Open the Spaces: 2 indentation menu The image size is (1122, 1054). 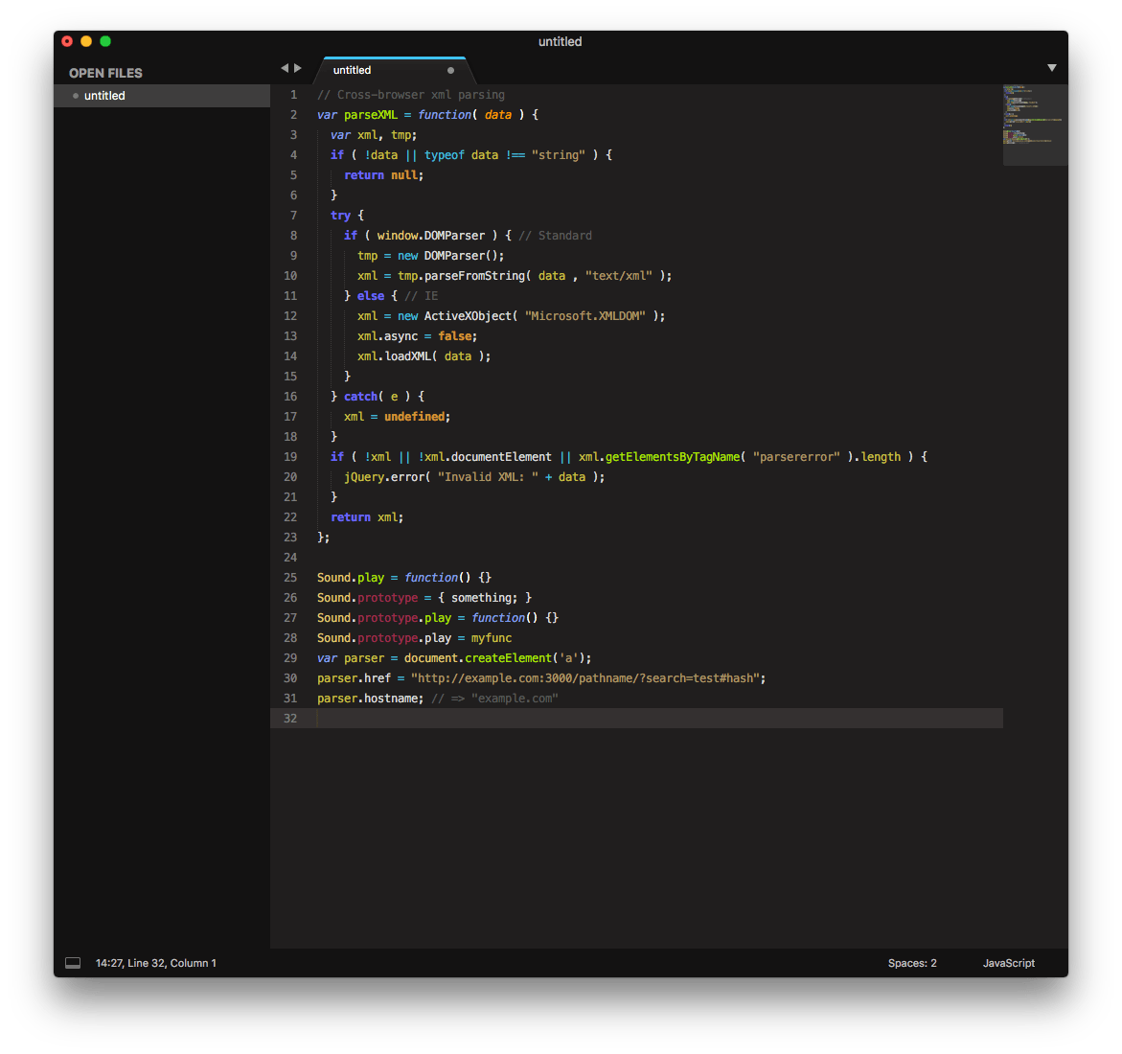tap(911, 962)
